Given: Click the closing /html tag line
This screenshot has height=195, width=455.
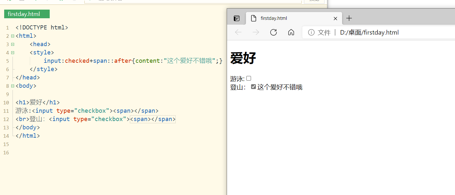Looking at the screenshot, I should (28, 136).
